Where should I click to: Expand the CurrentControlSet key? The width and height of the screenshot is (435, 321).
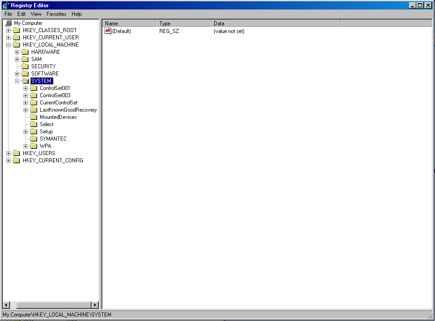25,103
